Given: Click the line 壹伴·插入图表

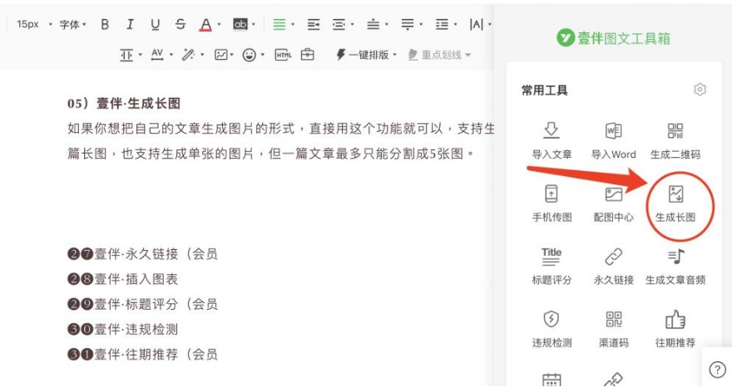Looking at the screenshot, I should [x=123, y=279].
